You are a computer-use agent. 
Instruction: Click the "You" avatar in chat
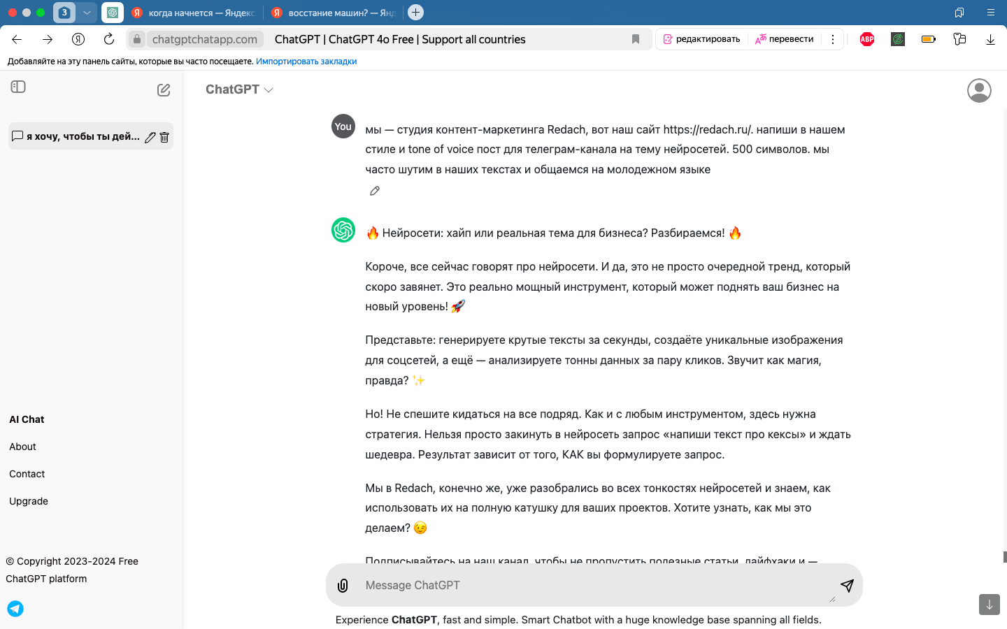(x=343, y=126)
